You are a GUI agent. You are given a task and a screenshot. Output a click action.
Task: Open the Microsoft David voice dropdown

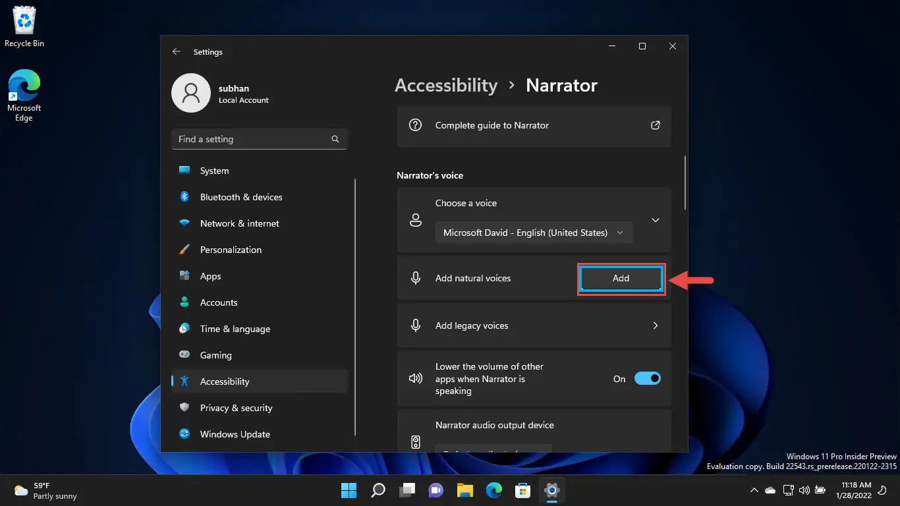click(534, 233)
